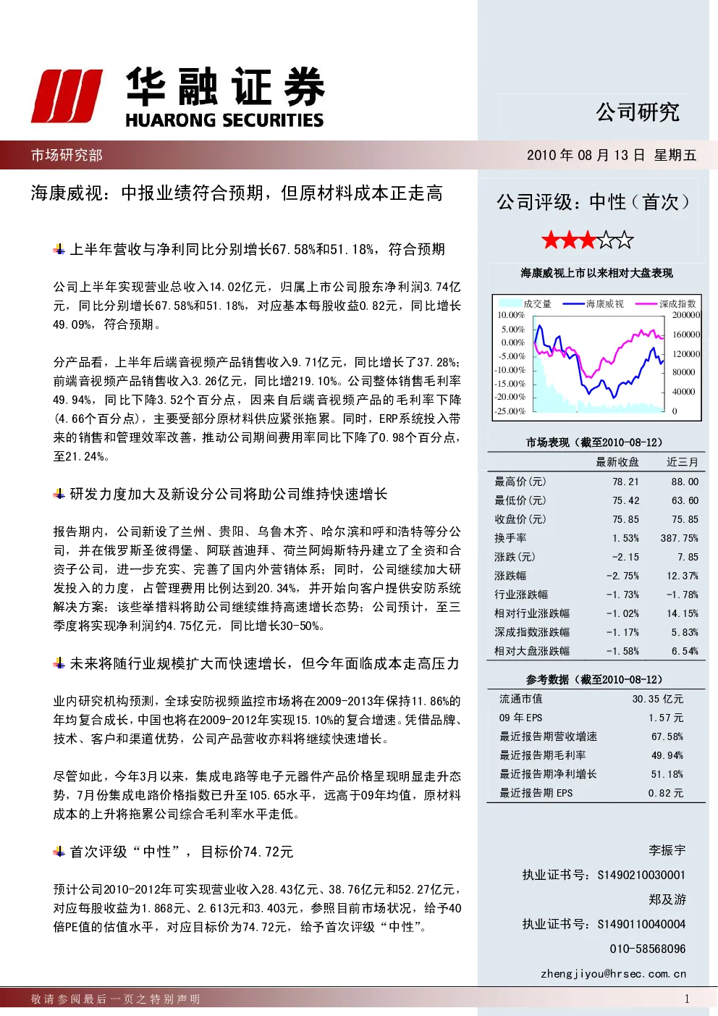Click the value -2.15
Screen dimensions: 718x1016
tap(625, 557)
